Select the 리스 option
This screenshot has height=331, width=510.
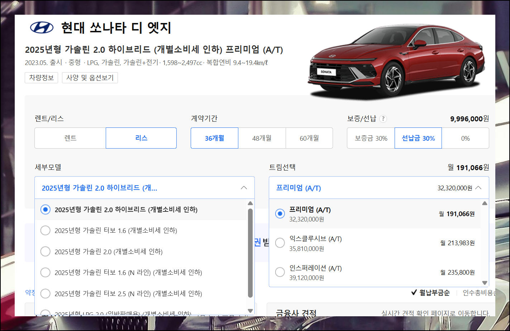(x=141, y=138)
